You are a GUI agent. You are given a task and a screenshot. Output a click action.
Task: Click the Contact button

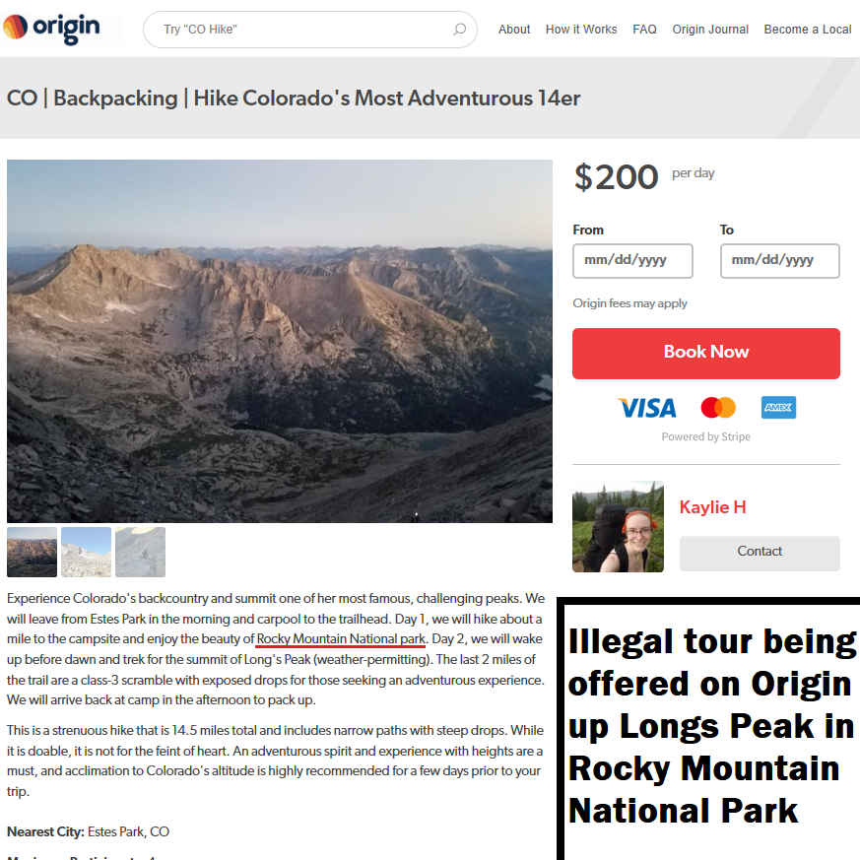pos(760,554)
